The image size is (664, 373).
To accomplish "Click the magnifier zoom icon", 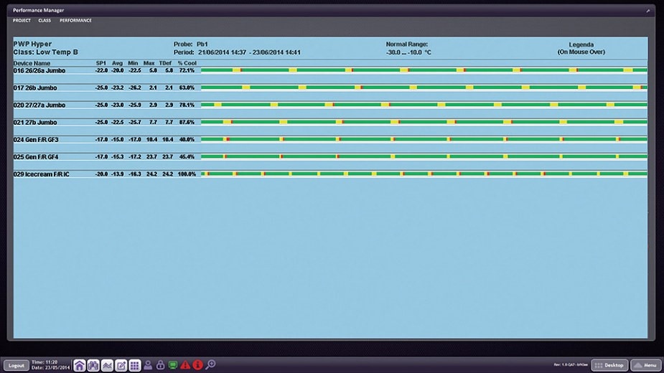I will point(210,365).
